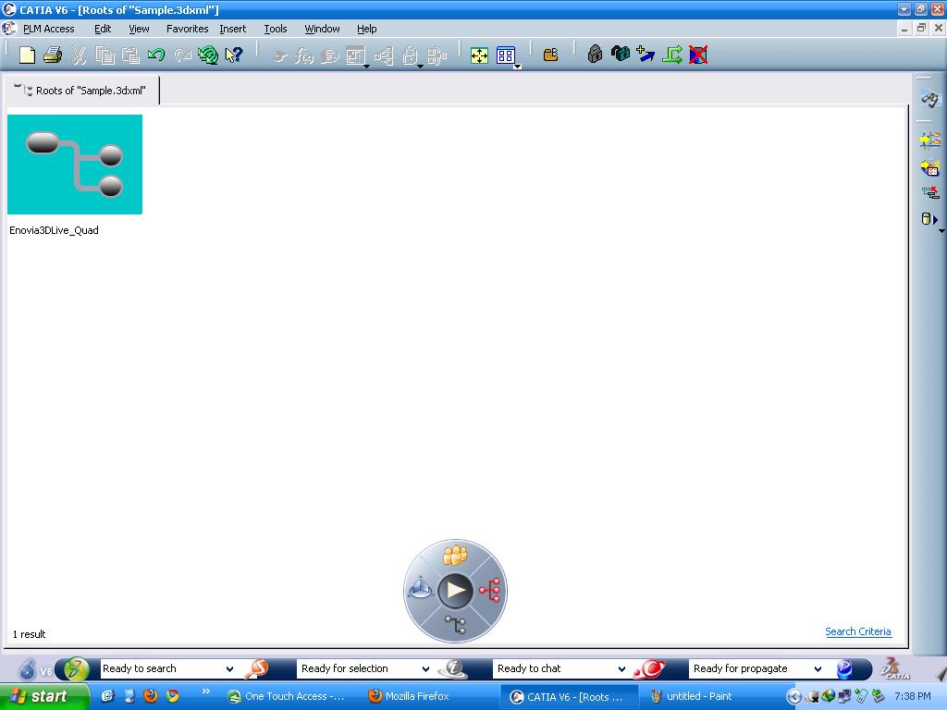Click the yellow arrow with image sidebar icon
Image resolution: width=947 pixels, height=710 pixels.
930,167
